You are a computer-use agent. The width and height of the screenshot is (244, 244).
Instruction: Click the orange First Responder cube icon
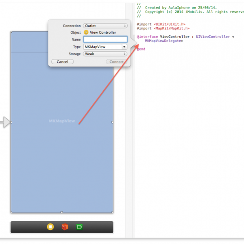point(65,227)
